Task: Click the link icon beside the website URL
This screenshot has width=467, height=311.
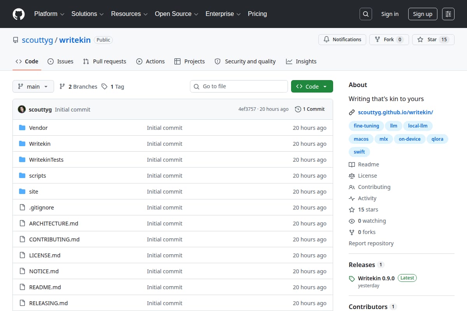Action: (x=352, y=112)
